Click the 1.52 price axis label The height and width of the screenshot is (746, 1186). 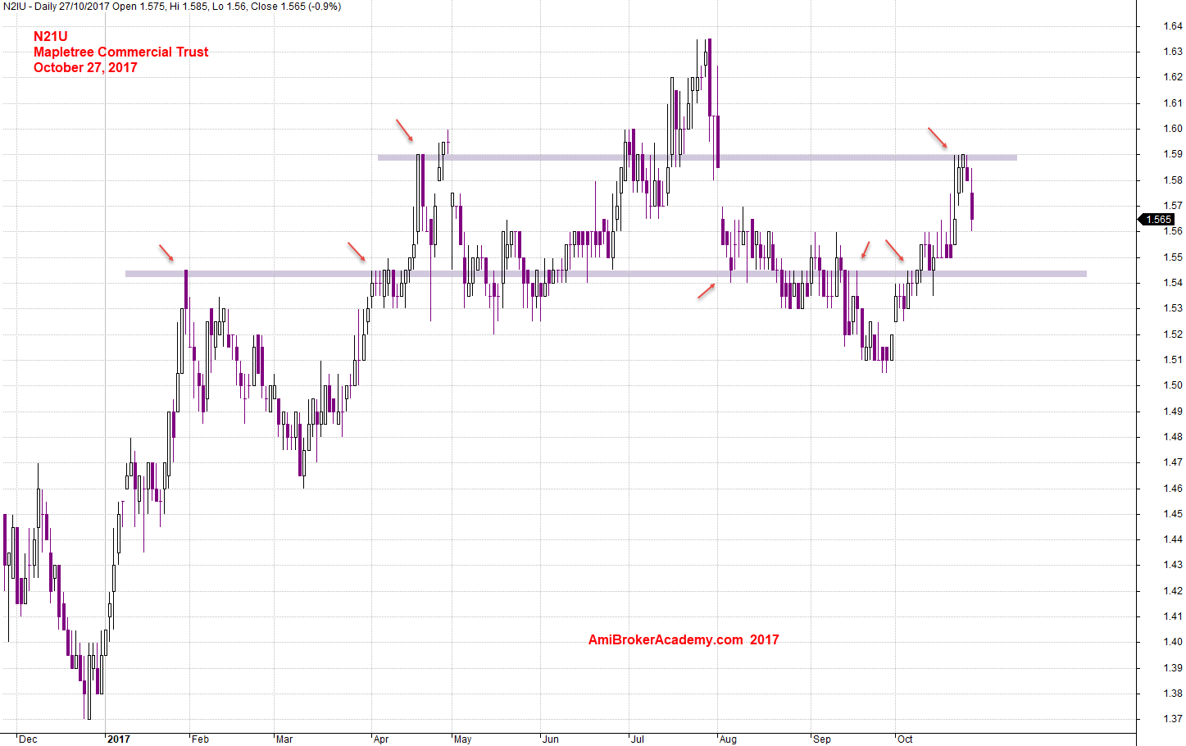tap(1173, 334)
